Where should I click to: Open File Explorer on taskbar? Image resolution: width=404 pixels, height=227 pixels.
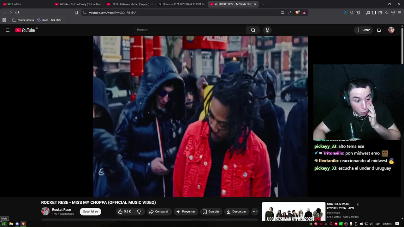[11, 224]
